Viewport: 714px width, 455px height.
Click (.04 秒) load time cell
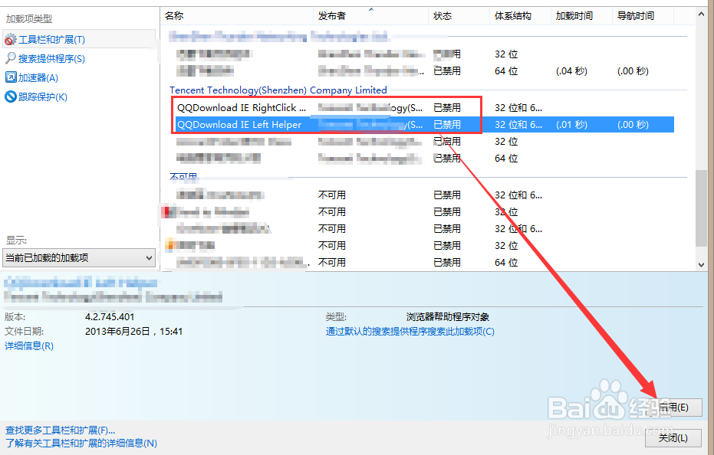coord(571,71)
